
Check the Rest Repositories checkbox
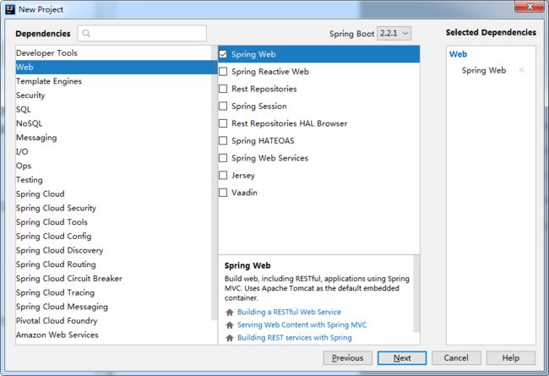(223, 89)
